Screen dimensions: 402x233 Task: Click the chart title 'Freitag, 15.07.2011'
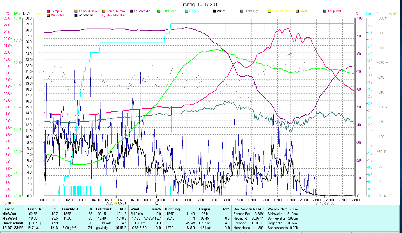coord(200,4)
